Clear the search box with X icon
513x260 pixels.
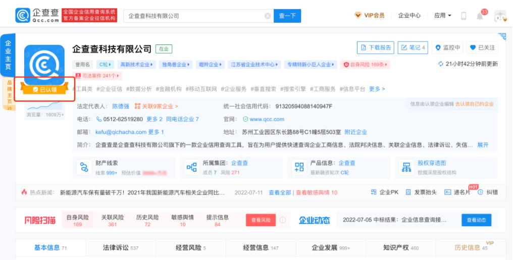(268, 16)
